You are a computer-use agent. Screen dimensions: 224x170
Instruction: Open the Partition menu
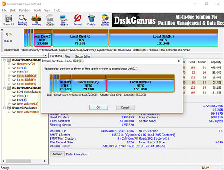point(25,9)
